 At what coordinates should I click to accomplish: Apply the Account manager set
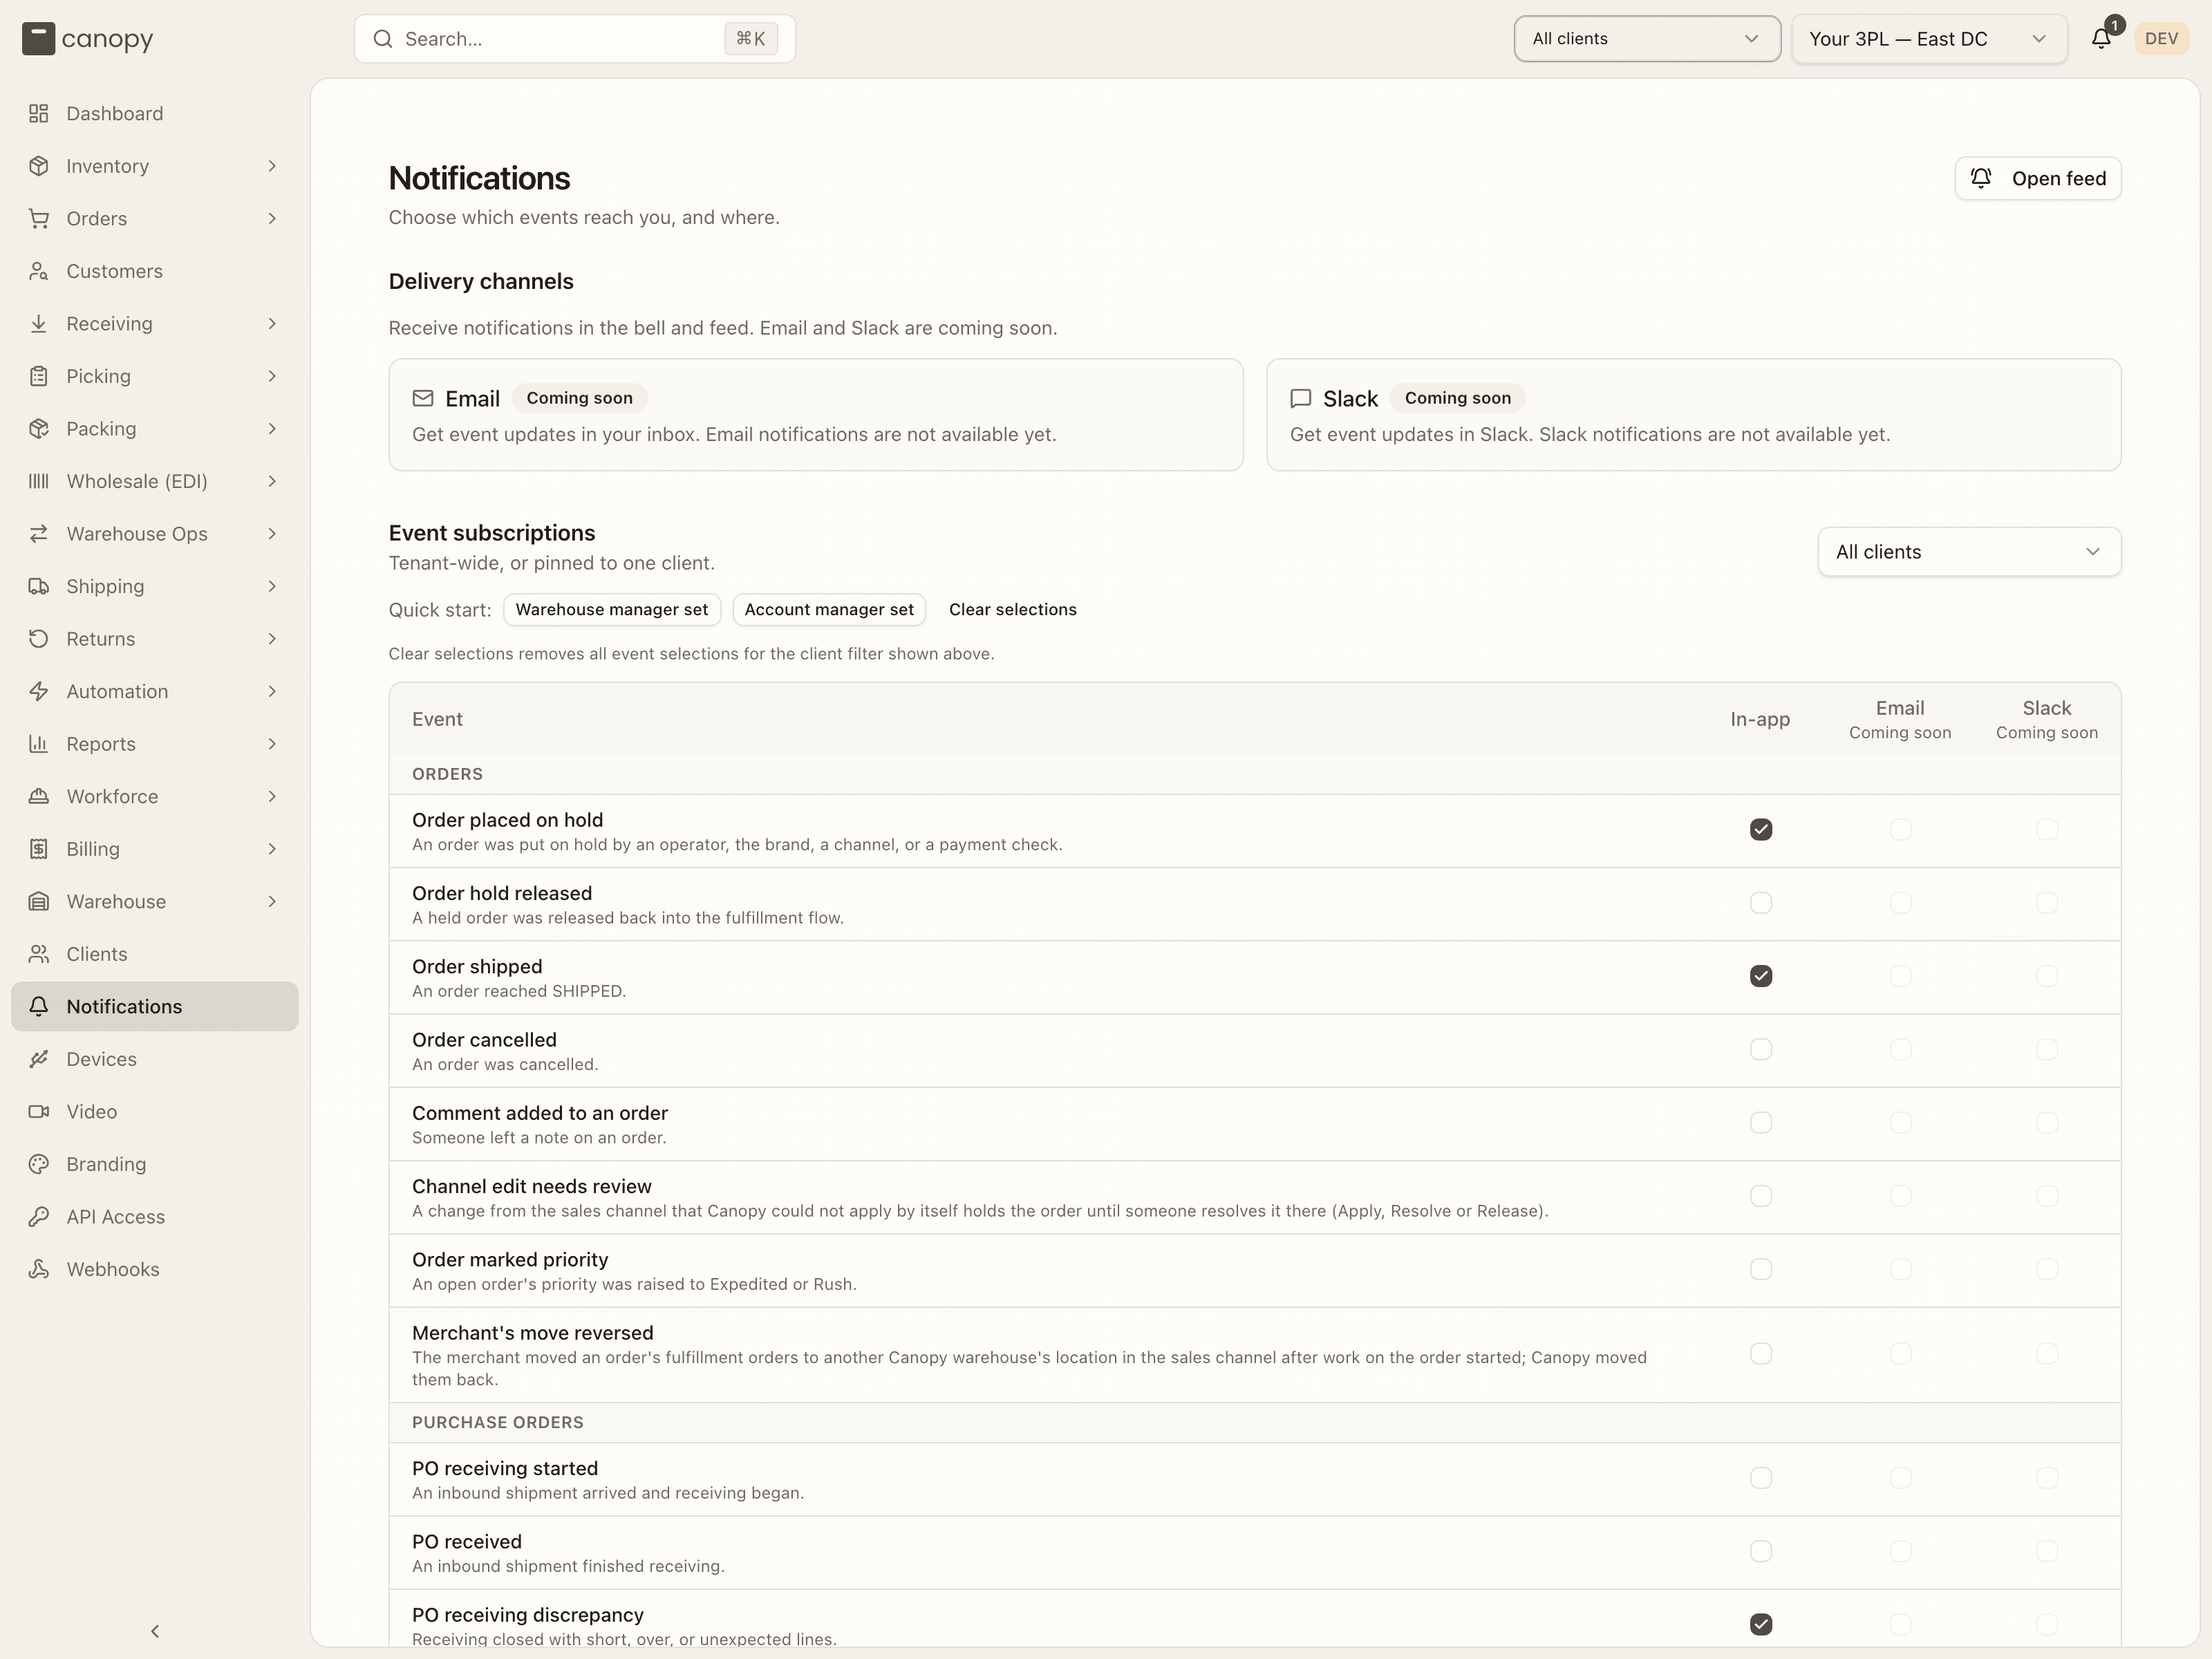[829, 610]
